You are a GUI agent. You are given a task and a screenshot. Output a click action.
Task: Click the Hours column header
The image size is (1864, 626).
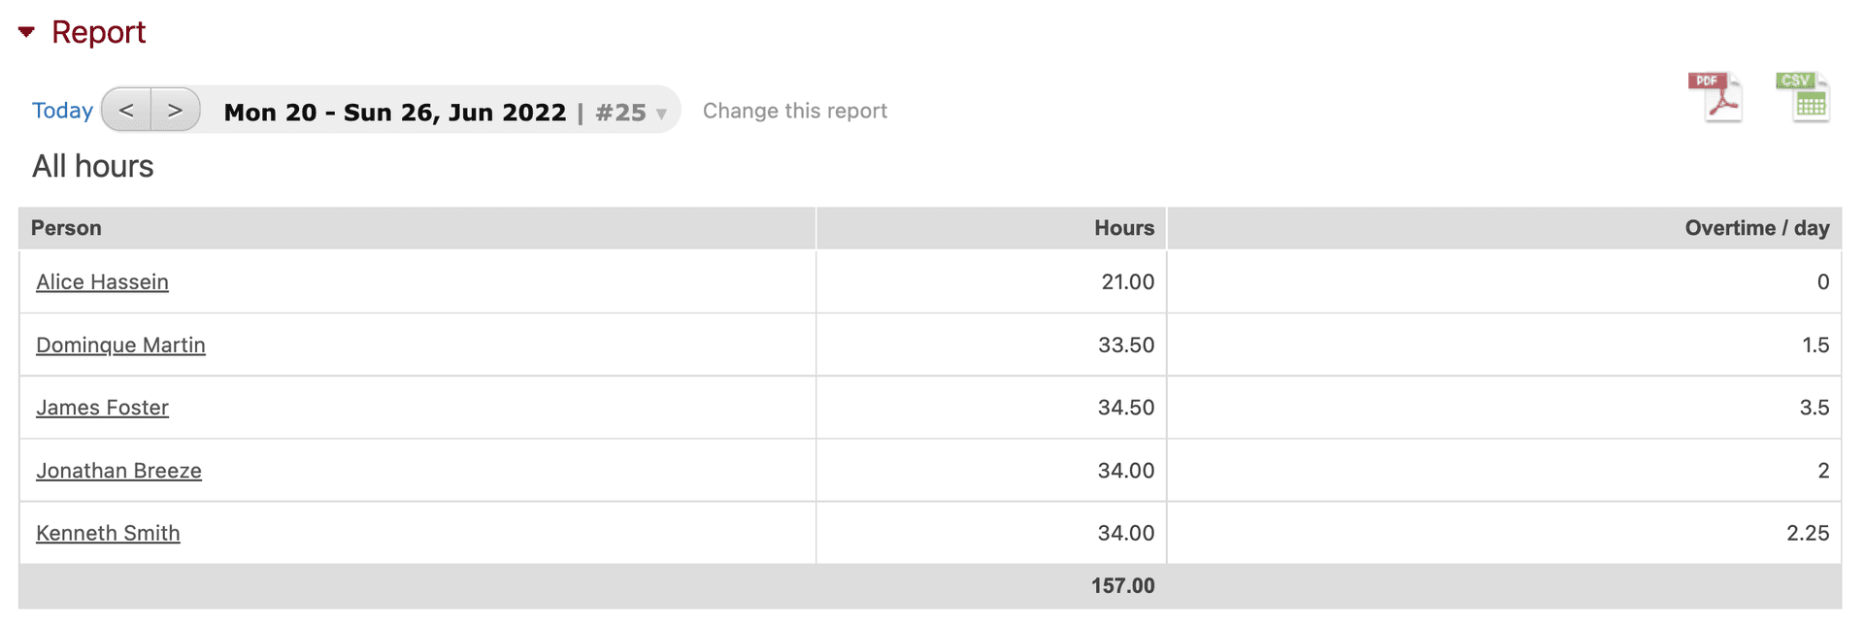1123,228
